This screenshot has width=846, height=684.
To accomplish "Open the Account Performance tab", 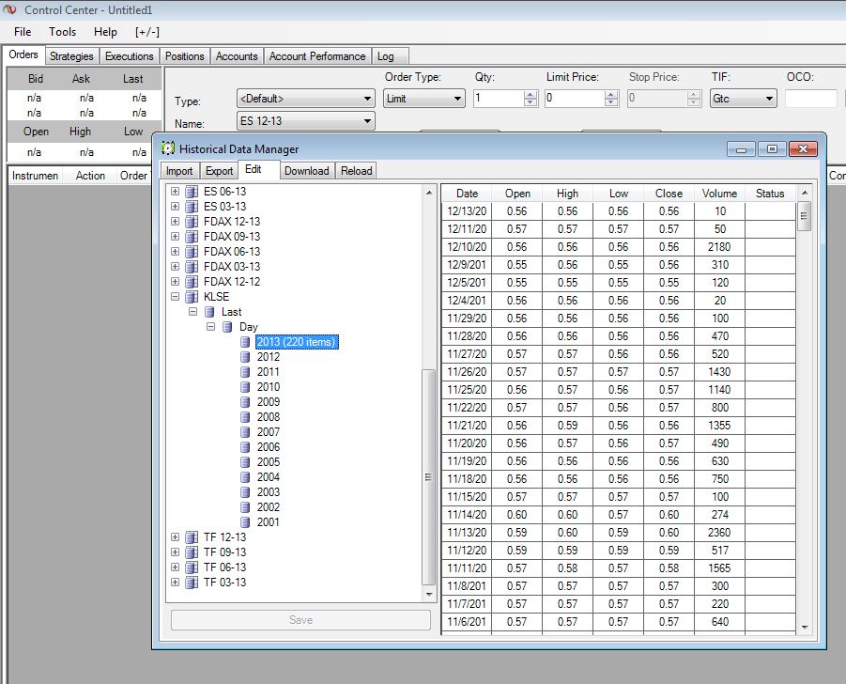I will click(x=317, y=56).
